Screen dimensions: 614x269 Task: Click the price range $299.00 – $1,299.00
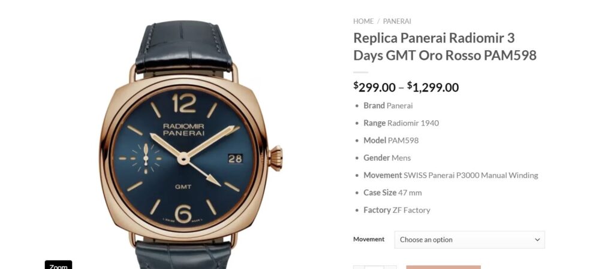[406, 87]
